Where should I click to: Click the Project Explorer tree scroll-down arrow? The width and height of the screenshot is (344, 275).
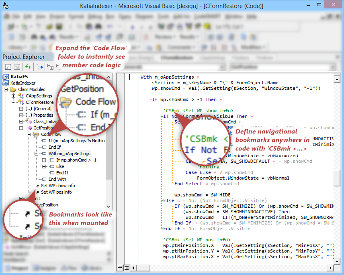[x=109, y=206]
